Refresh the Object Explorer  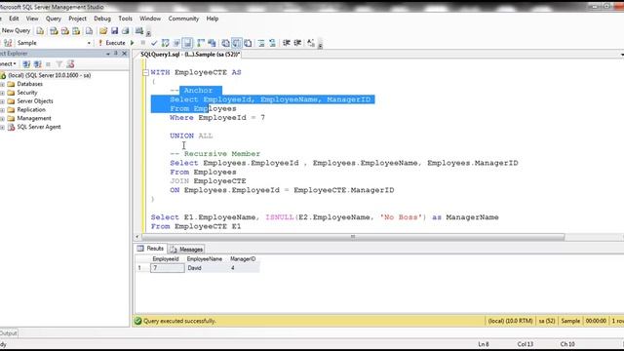point(70,64)
